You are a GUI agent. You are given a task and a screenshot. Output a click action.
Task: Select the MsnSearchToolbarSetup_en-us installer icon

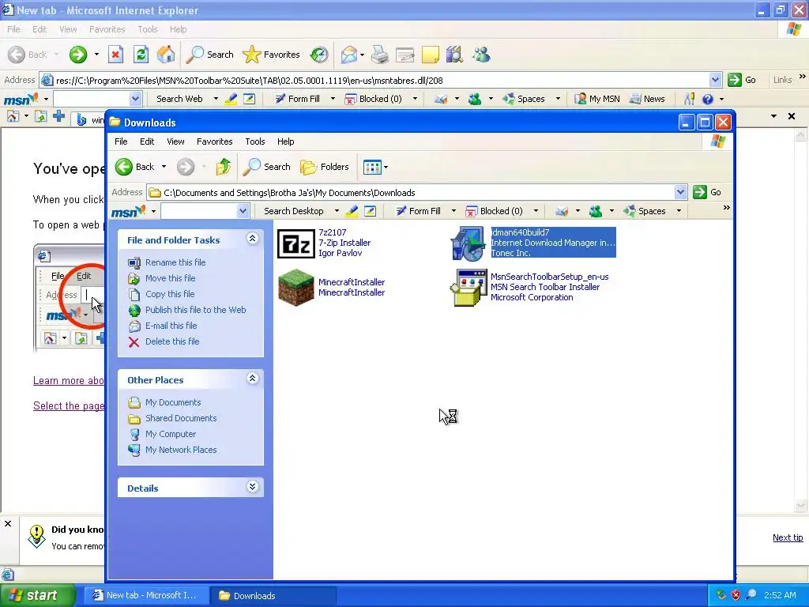pyautogui.click(x=468, y=288)
